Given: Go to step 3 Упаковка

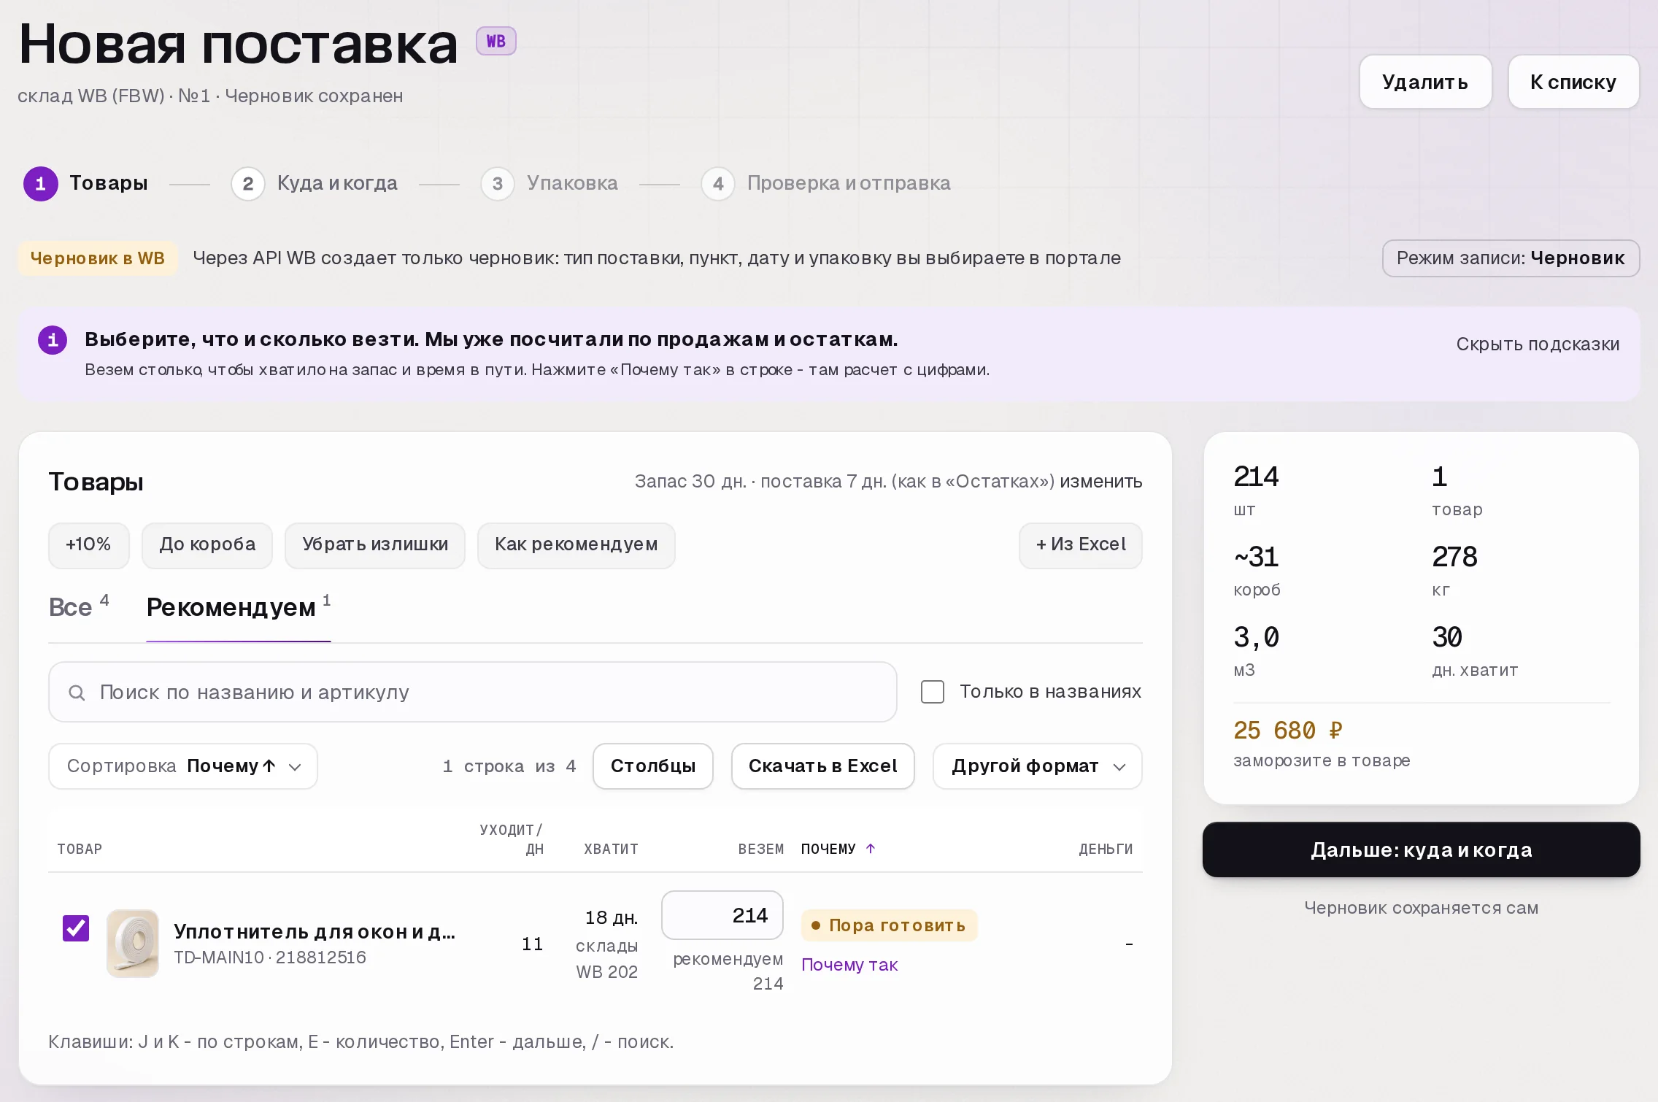Looking at the screenshot, I should pos(550,183).
